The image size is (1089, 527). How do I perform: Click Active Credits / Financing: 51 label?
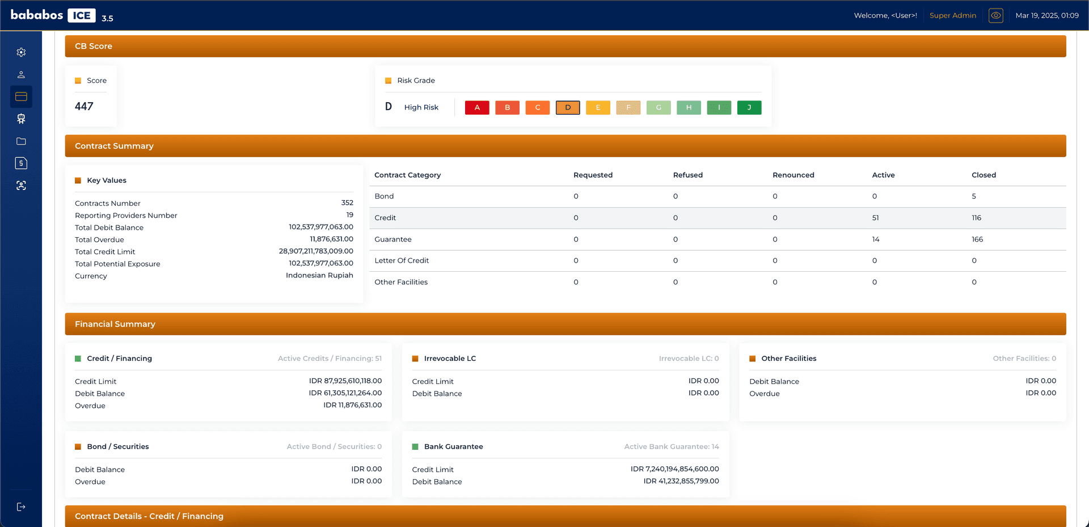point(330,359)
